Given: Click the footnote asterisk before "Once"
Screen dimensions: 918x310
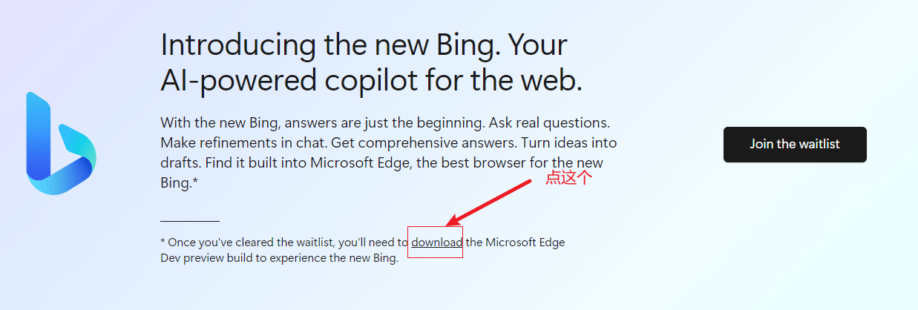Looking at the screenshot, I should click(x=163, y=241).
